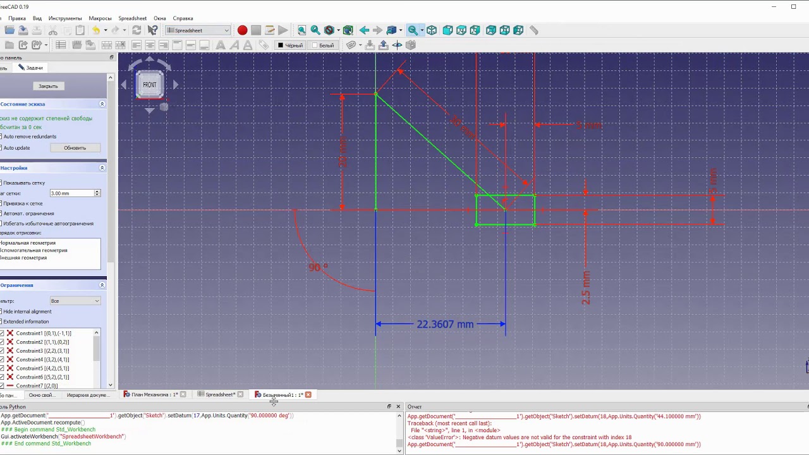
Task: Open the redo history dropdown arrow
Action: click(x=125, y=30)
